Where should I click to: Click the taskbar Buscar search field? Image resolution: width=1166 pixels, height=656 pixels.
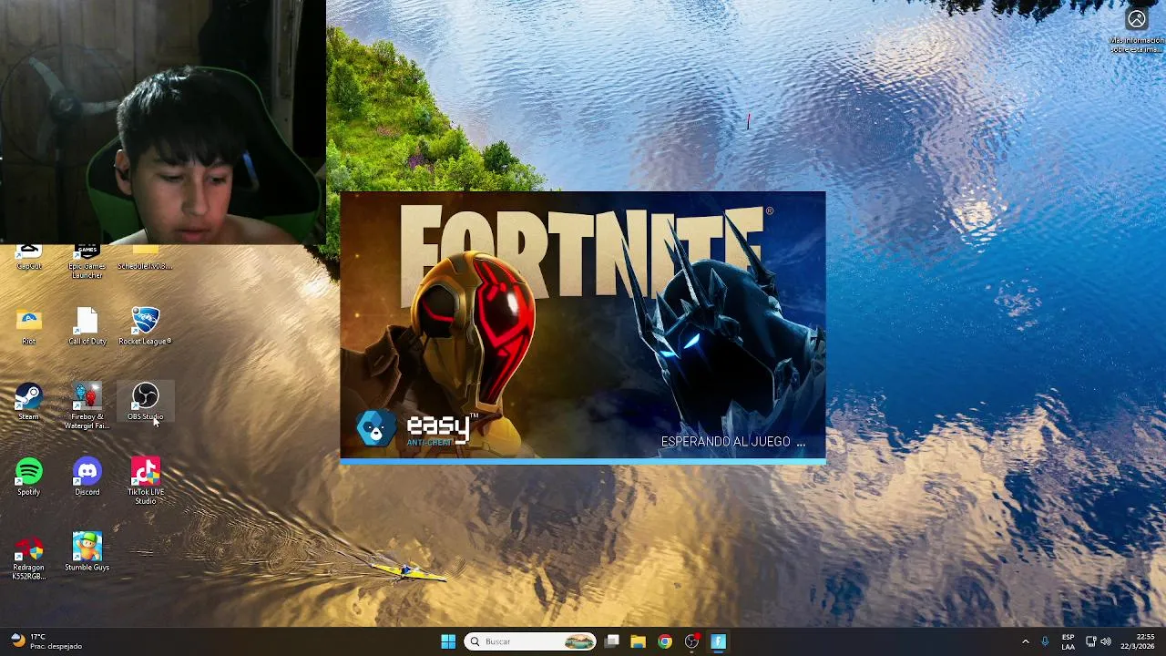[531, 641]
